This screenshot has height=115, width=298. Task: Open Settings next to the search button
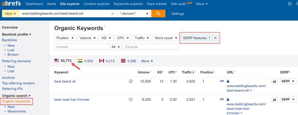[x=178, y=14]
